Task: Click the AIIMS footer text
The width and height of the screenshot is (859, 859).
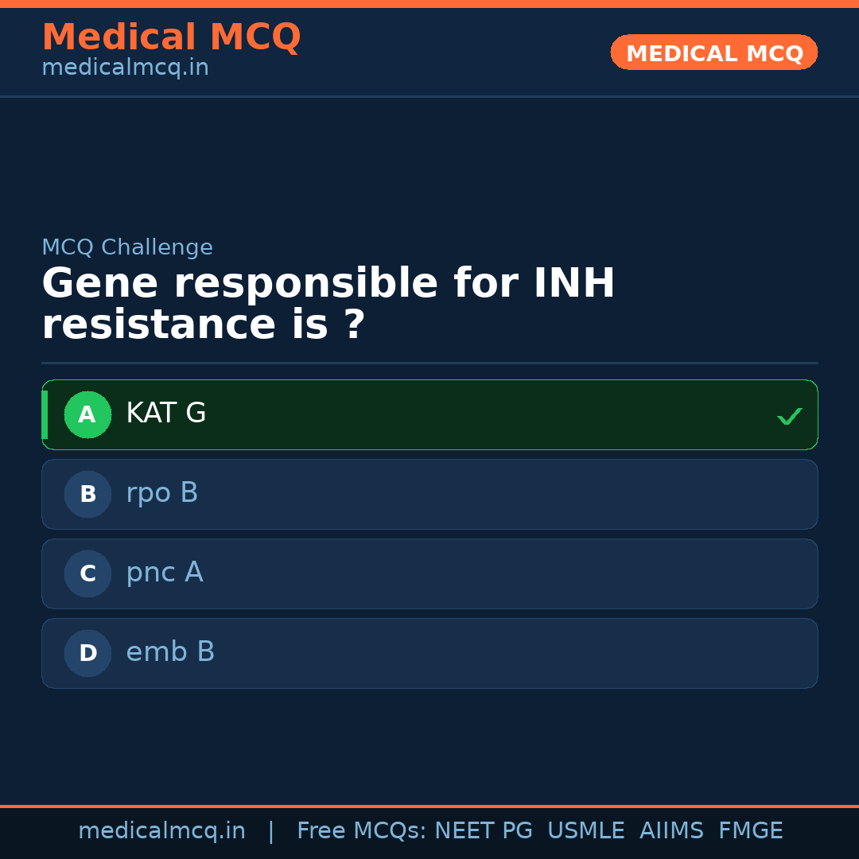Action: 671,831
